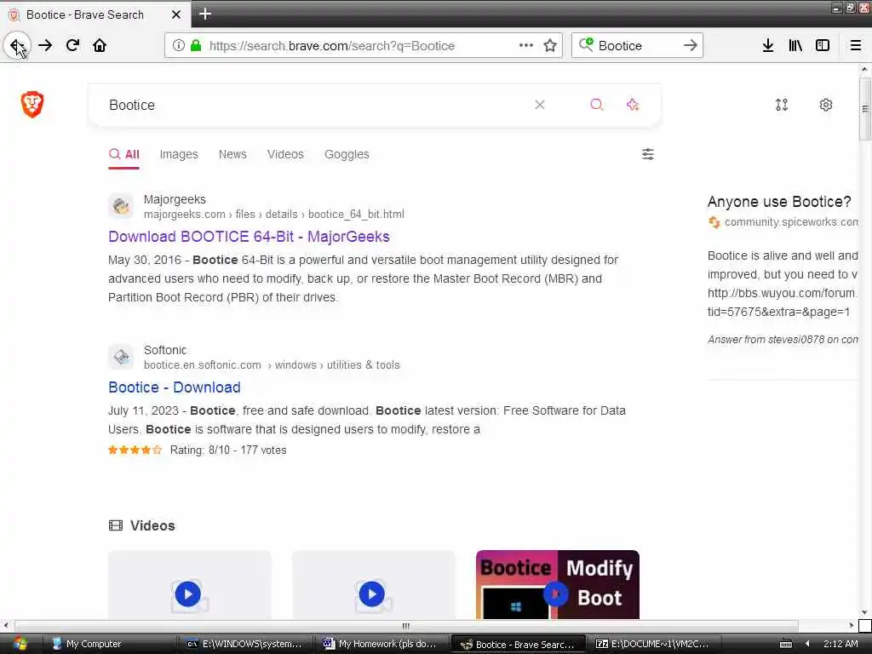The height and width of the screenshot is (654, 872).
Task: Switch to the Images tab
Action: (x=179, y=155)
